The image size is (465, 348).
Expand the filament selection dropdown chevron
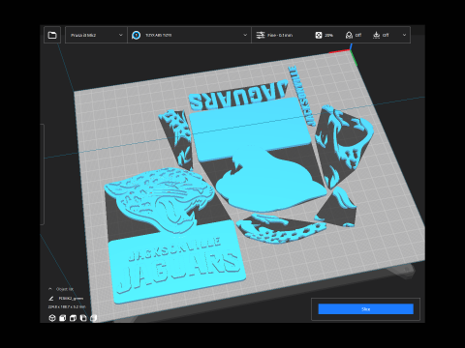pos(245,35)
